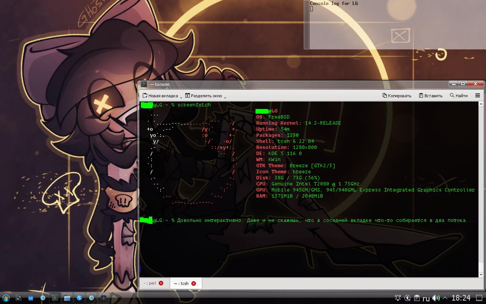Viewport: 486px width, 304px height.
Task: Click the 'Найти' search button
Action: pos(459,96)
